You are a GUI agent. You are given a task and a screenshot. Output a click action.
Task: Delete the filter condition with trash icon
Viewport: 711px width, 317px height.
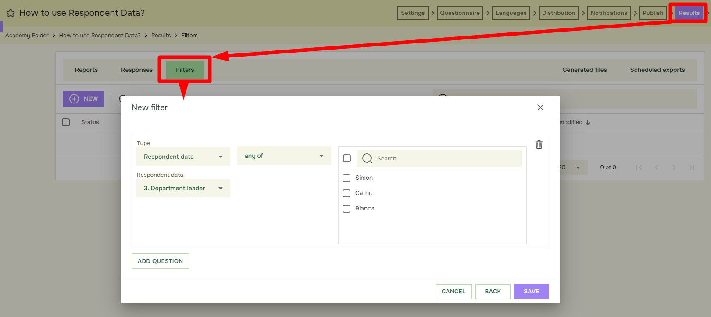pos(539,144)
